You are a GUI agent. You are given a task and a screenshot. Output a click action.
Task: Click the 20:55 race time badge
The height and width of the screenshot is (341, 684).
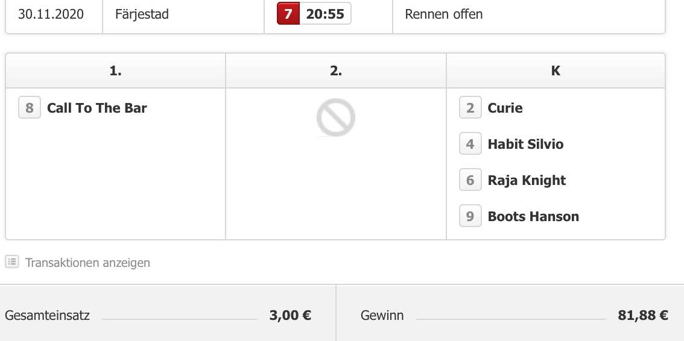(325, 14)
